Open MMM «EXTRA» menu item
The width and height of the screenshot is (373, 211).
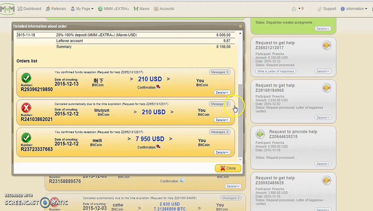point(113,9)
